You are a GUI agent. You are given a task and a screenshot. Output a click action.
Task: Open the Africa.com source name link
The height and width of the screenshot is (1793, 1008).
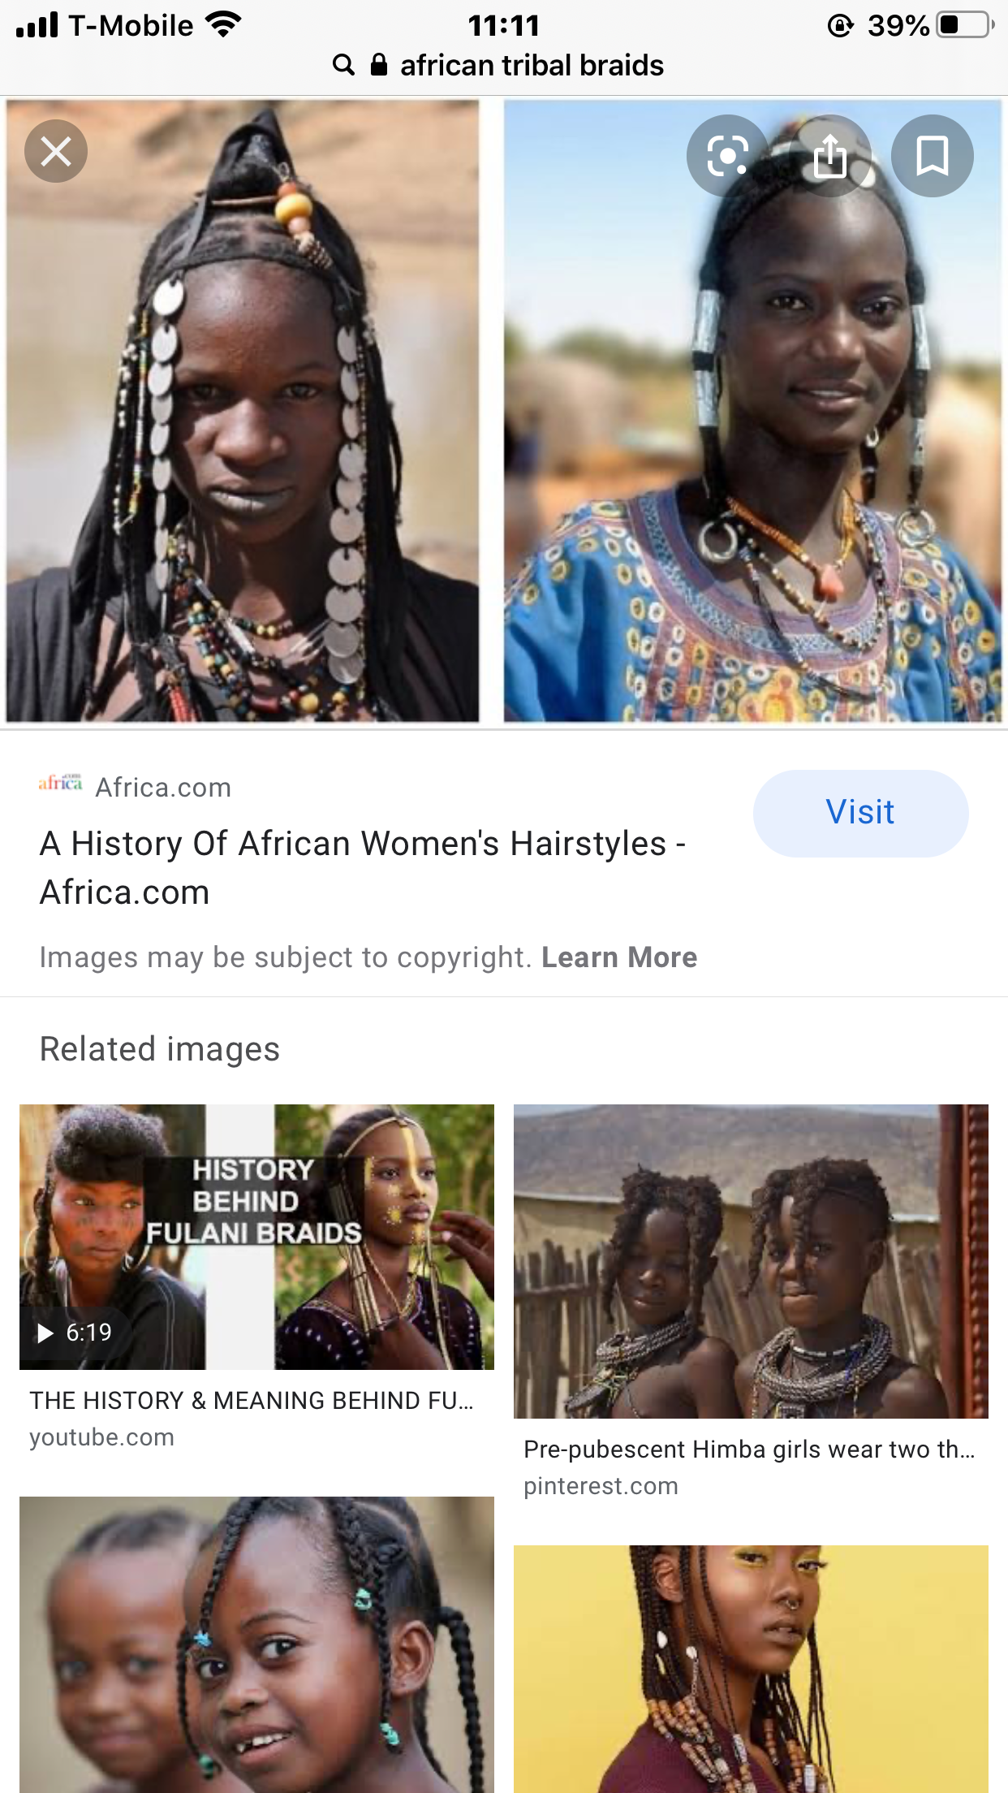click(x=163, y=787)
